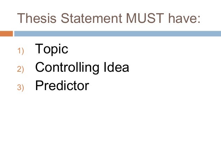Click the word "Controlling" in item two

pos(67,68)
